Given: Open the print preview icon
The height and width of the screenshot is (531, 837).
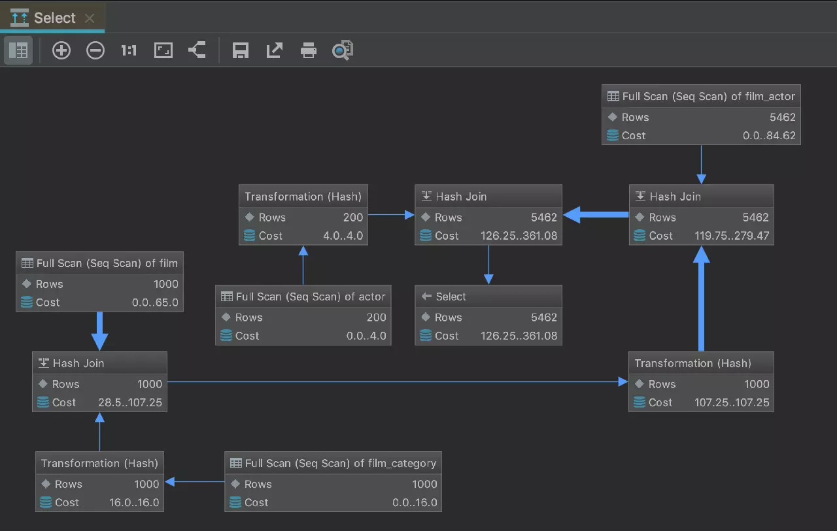Looking at the screenshot, I should (x=342, y=50).
